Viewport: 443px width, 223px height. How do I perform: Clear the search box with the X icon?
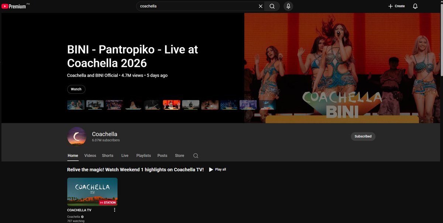click(261, 6)
